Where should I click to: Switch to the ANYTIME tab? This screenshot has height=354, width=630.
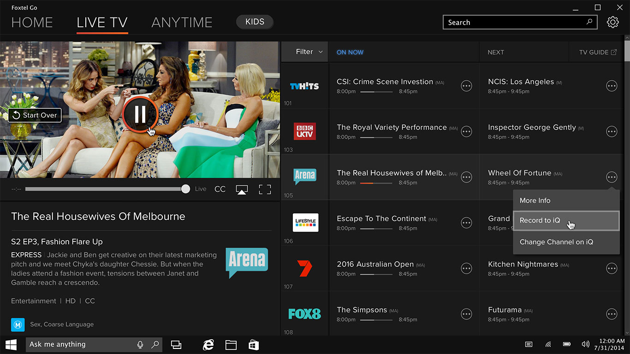point(182,22)
